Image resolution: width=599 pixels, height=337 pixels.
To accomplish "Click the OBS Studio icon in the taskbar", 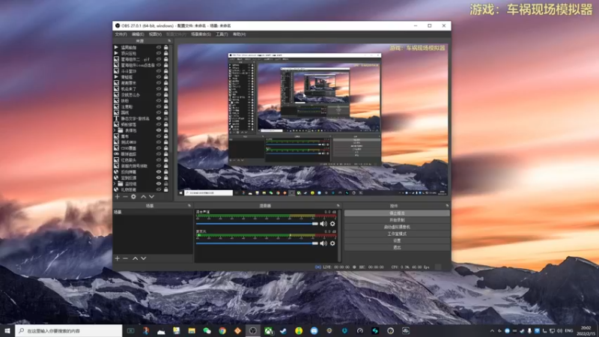I will click(253, 330).
